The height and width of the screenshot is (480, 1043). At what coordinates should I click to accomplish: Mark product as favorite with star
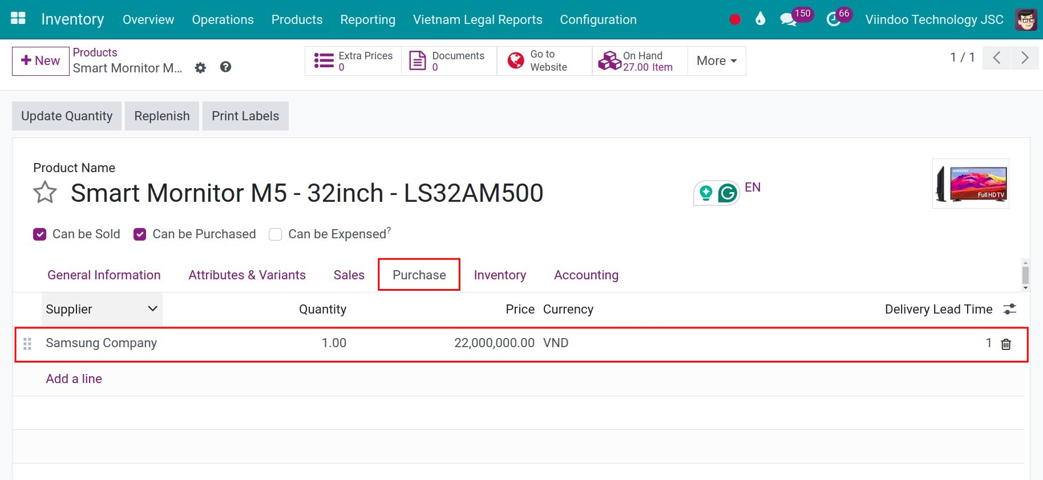click(45, 193)
